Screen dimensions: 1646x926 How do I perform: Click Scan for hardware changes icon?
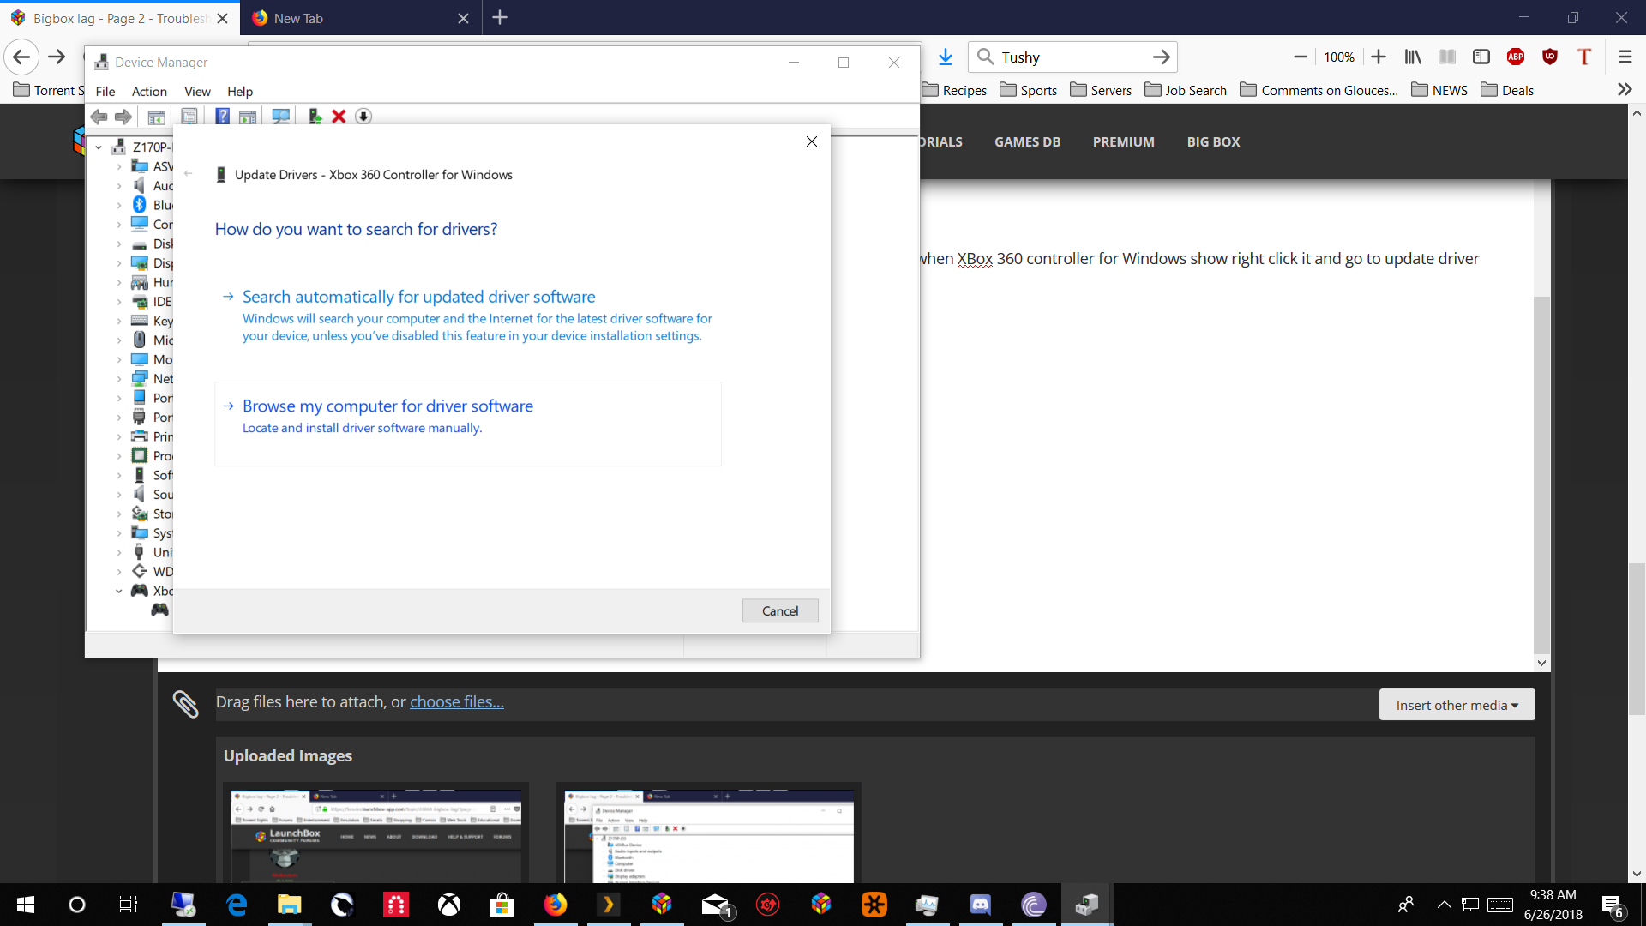click(280, 117)
